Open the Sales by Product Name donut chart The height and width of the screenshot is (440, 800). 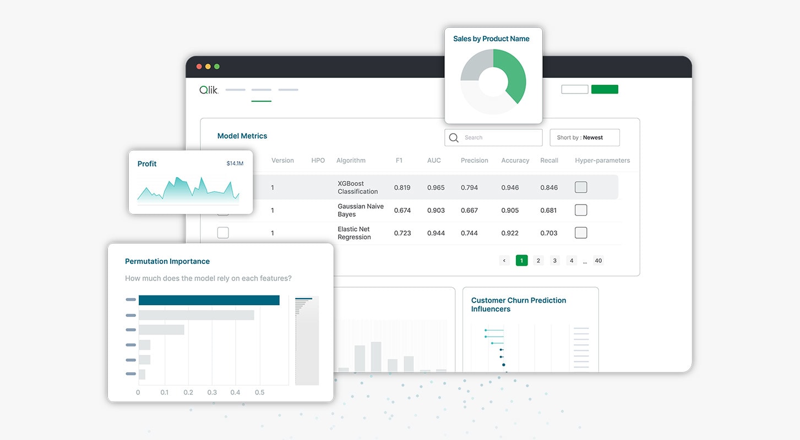pos(493,81)
